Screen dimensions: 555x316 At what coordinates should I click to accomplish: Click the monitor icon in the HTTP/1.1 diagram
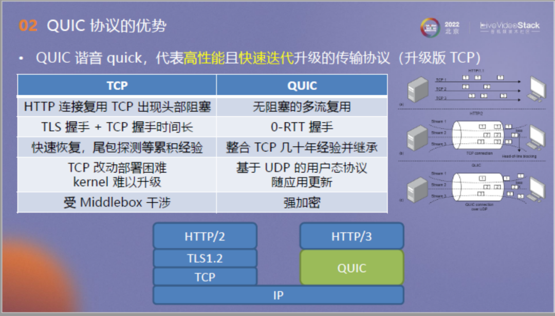pyautogui.click(x=536, y=87)
